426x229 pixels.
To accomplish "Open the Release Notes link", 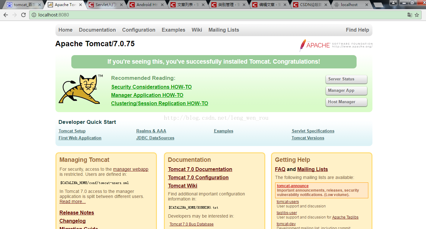I will click(77, 213).
